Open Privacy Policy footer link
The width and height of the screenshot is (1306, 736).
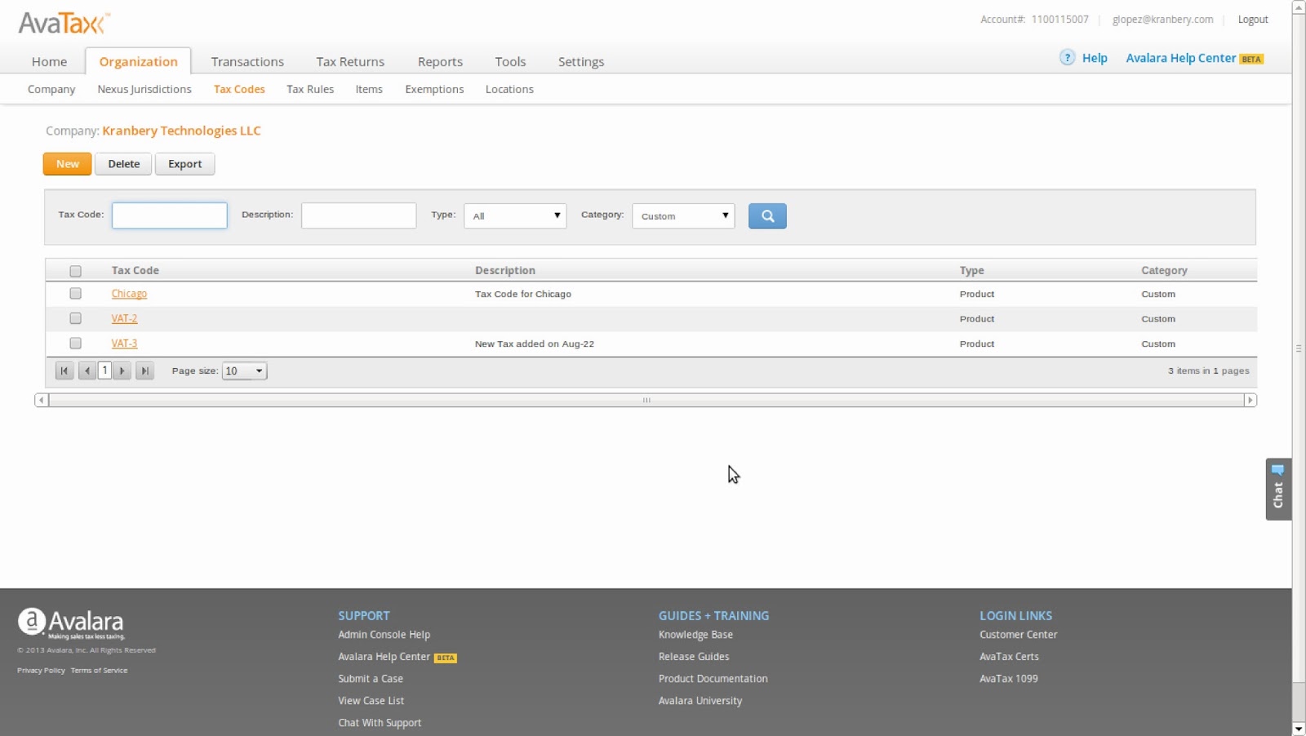41,671
